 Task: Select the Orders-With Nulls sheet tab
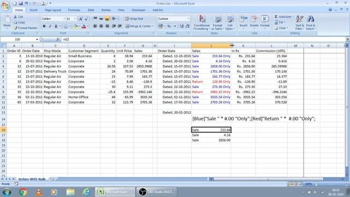click(32, 179)
